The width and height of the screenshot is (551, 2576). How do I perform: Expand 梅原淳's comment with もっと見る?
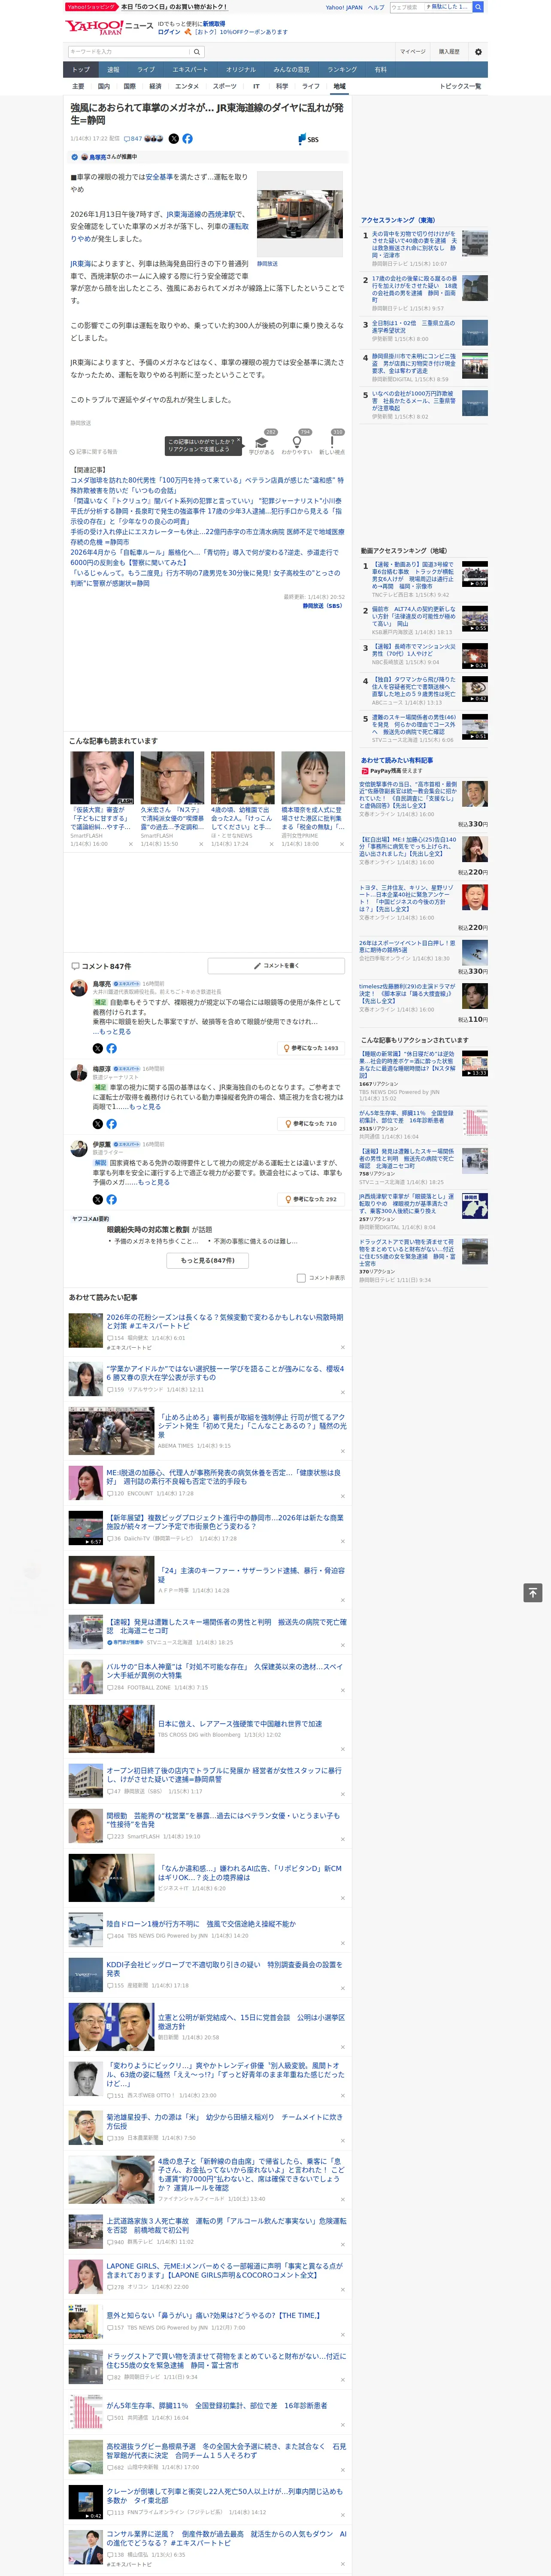145,1106
